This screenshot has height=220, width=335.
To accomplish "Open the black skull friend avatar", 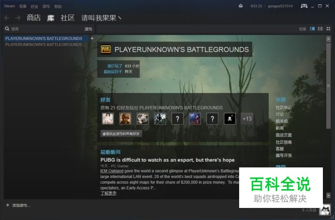I will (x=229, y=119).
